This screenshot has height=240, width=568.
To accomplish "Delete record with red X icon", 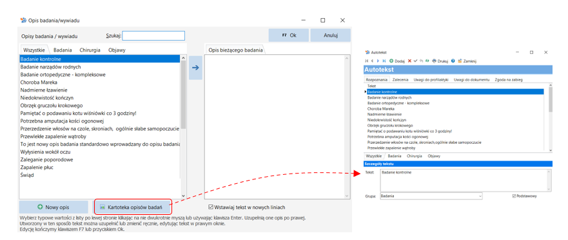I will point(409,61).
